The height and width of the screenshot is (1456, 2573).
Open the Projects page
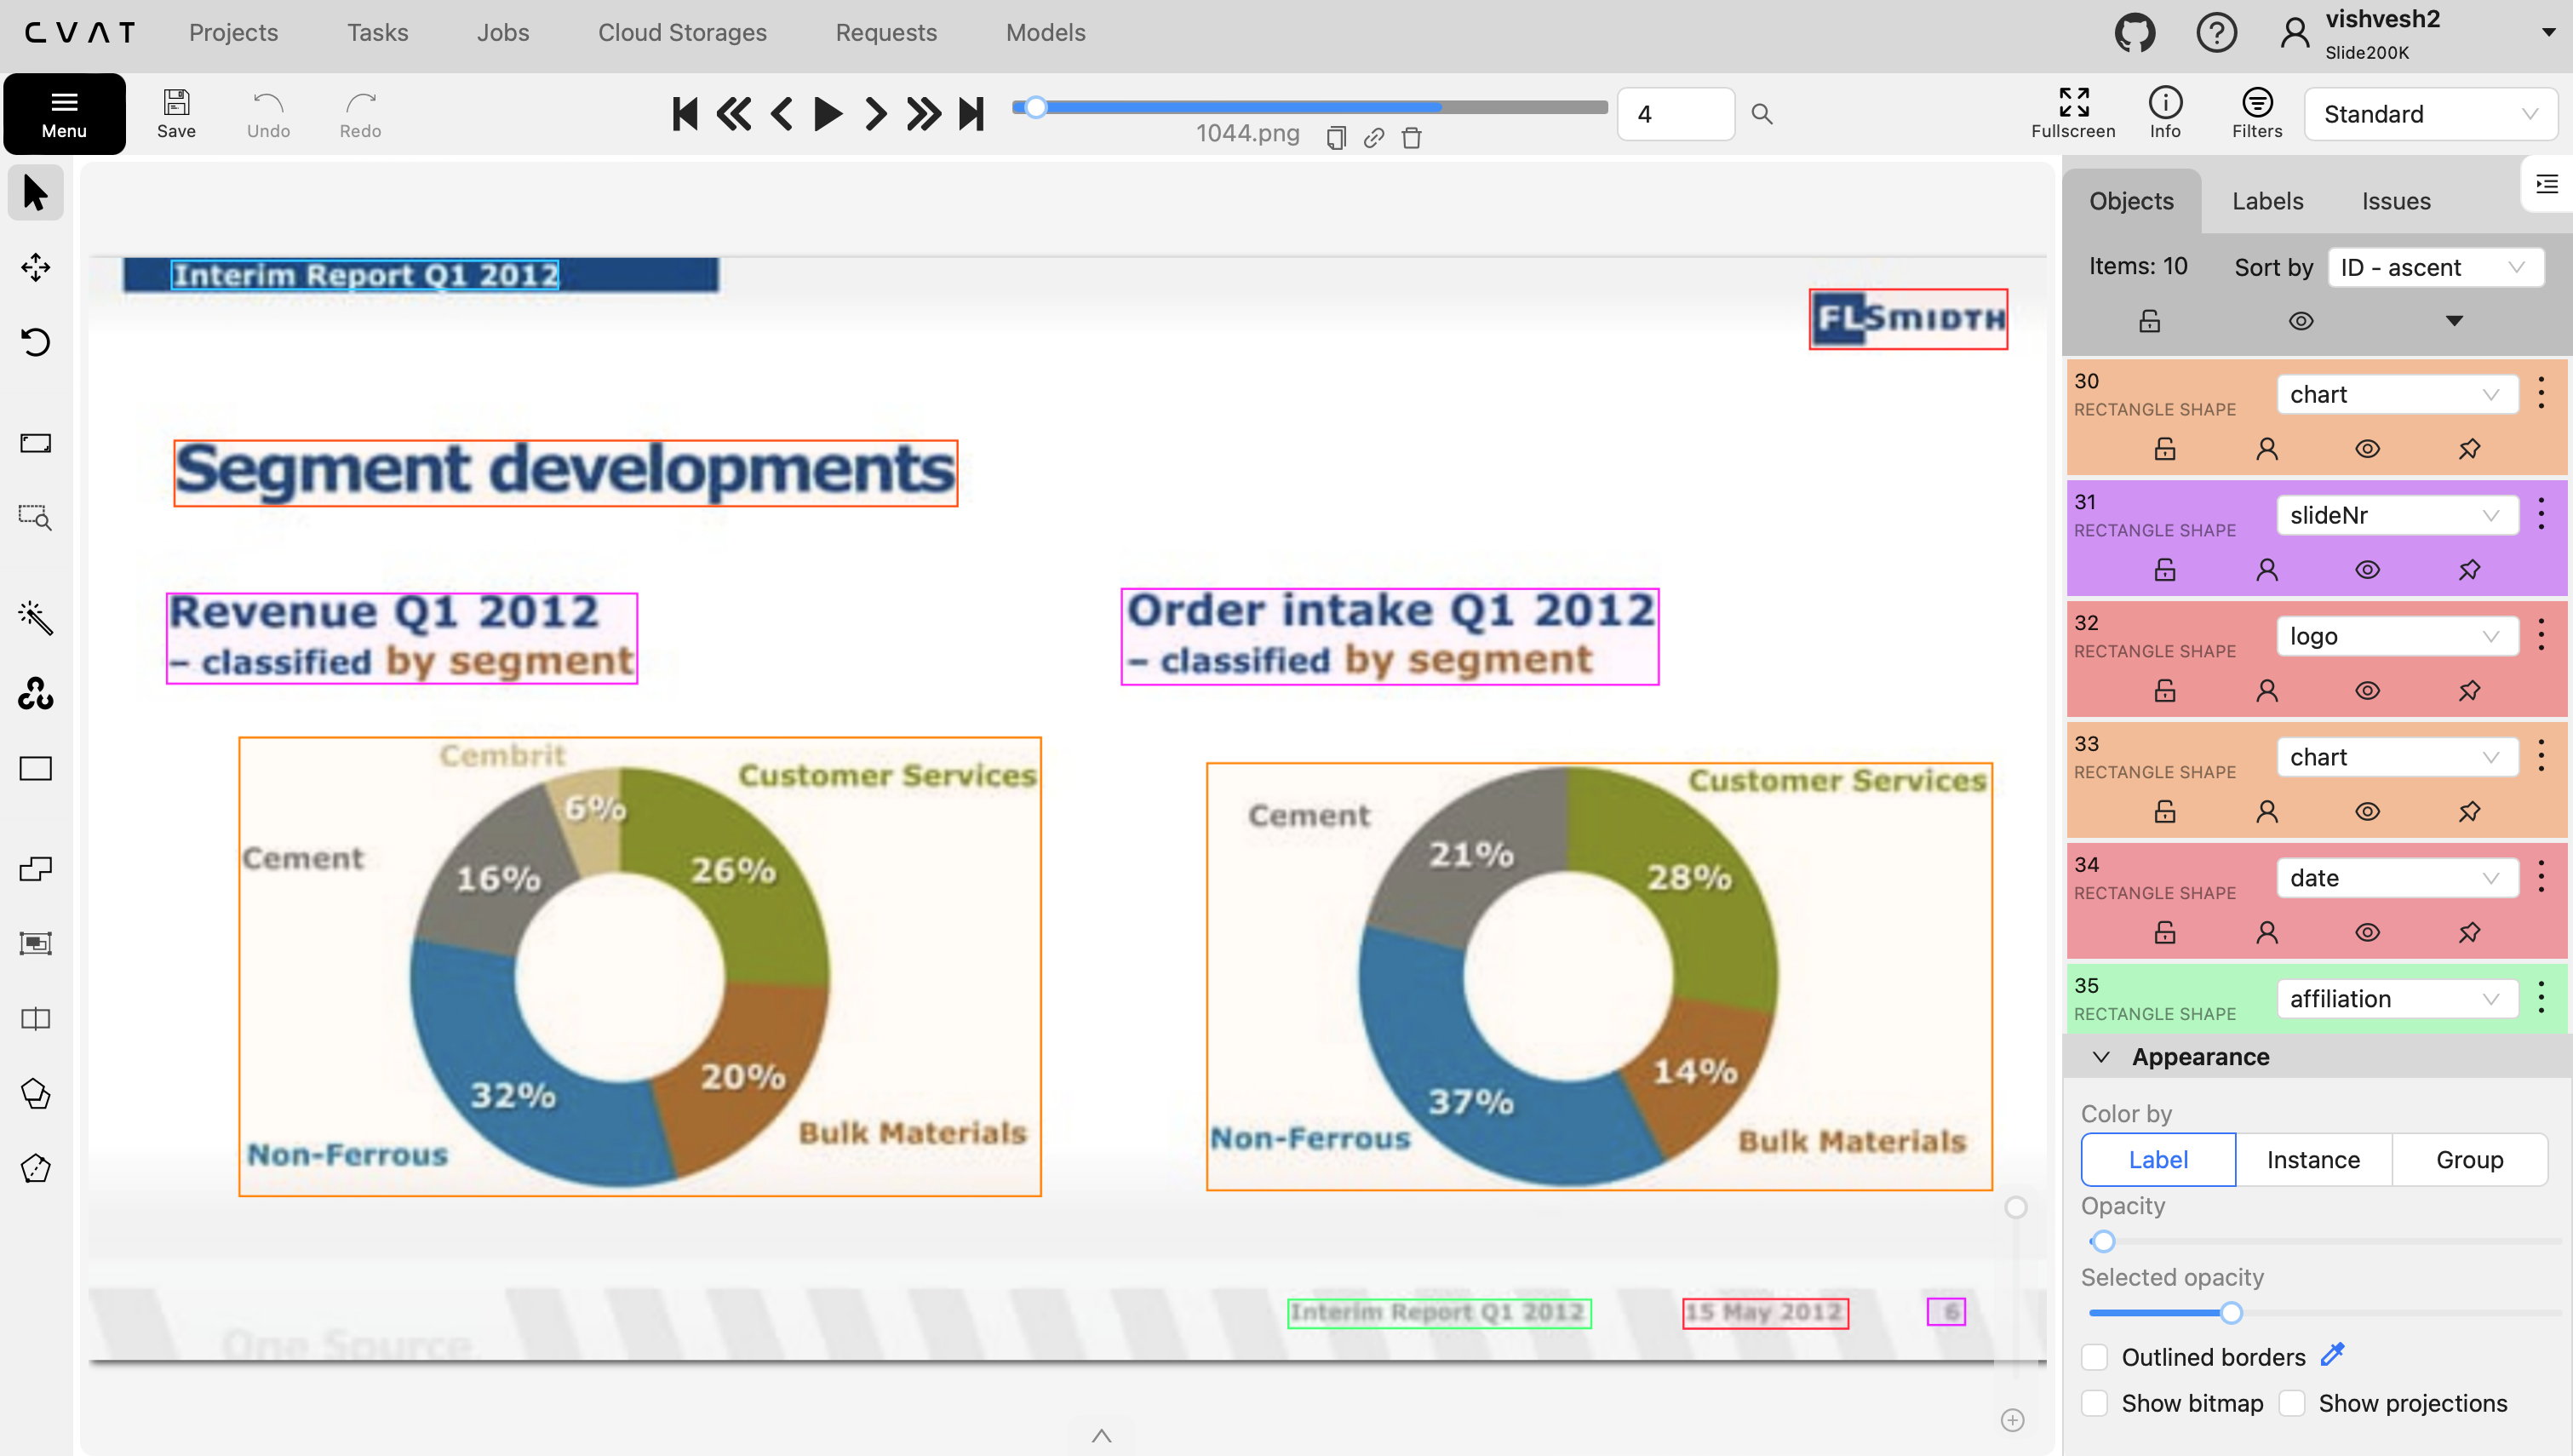pyautogui.click(x=233, y=32)
